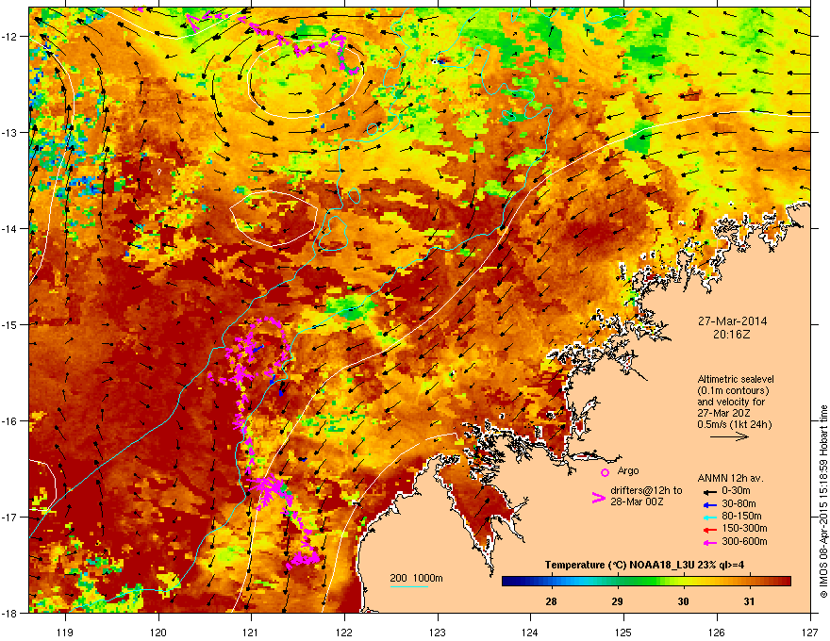The height and width of the screenshot is (641, 830).
Task: Click the cyan 80-150m arrow legend icon
Action: (x=709, y=517)
